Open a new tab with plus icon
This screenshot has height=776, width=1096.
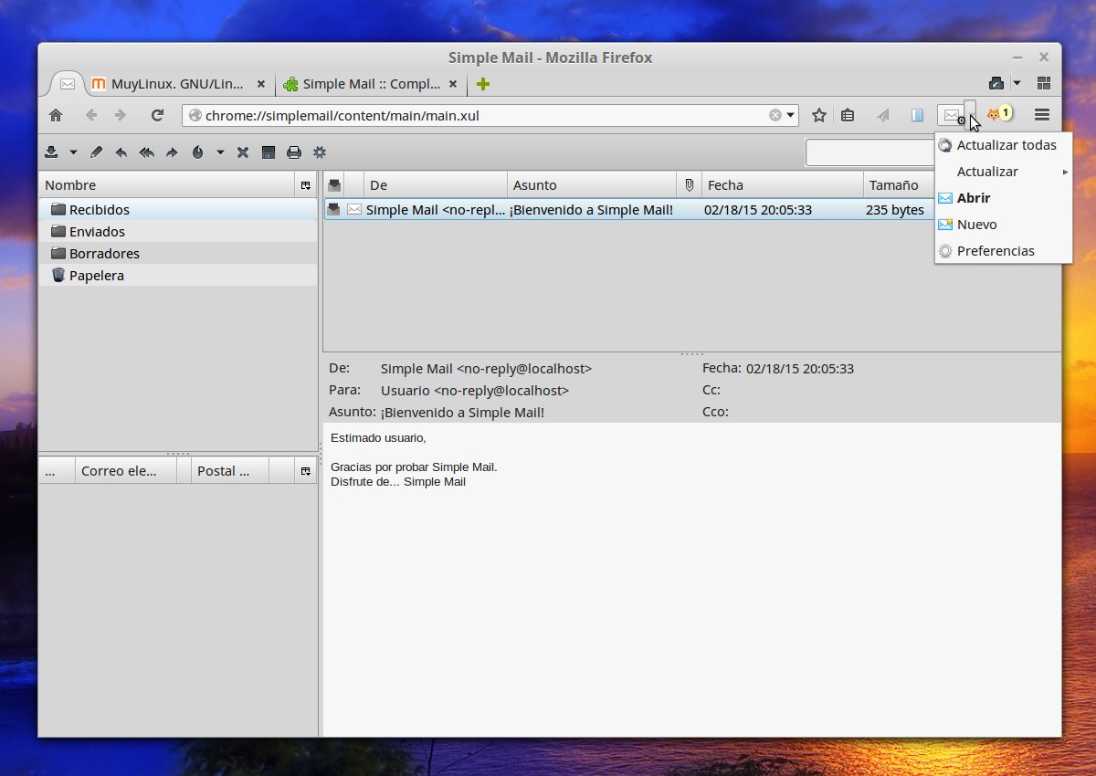point(483,84)
